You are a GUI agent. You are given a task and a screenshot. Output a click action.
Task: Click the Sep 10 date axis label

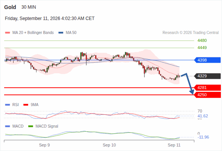point(109,145)
